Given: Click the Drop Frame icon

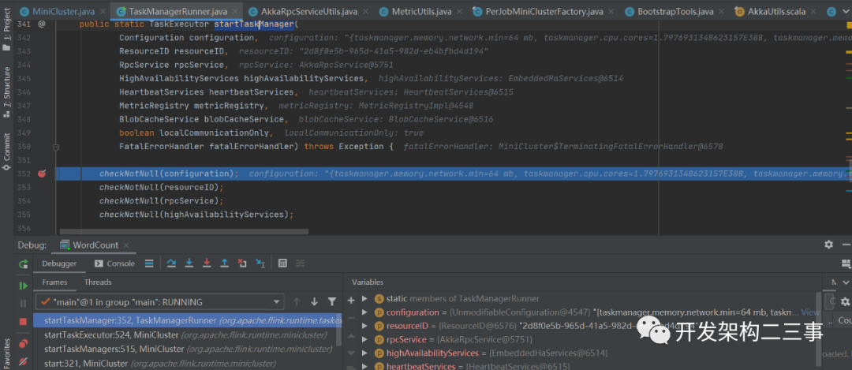Looking at the screenshot, I should click(x=242, y=263).
